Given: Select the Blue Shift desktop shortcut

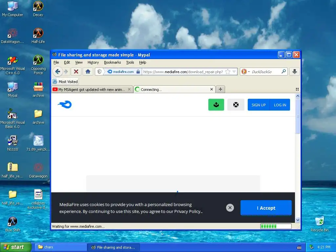Looking at the screenshot, I should click(x=12, y=224).
